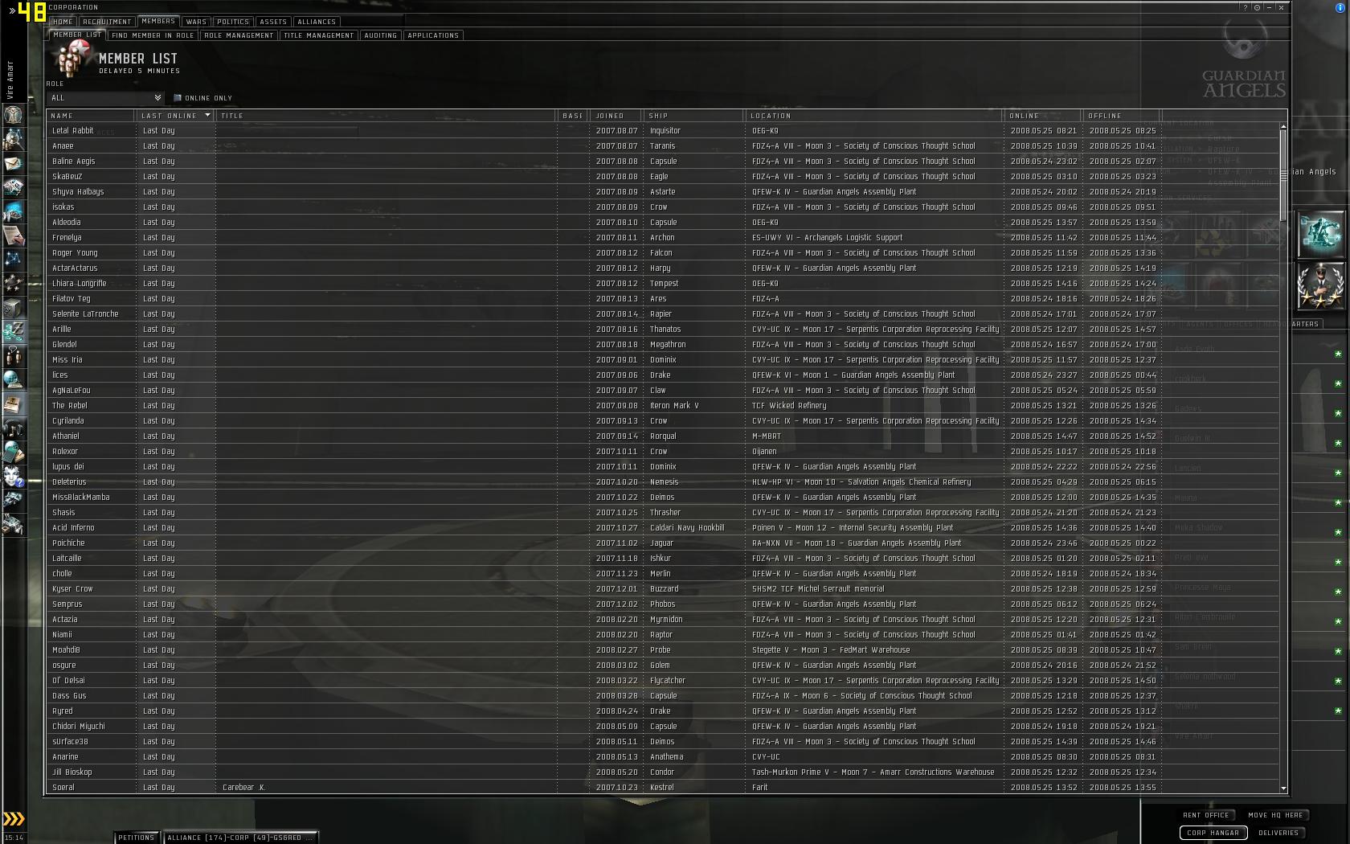Select member row Letal Rabbit
Image resolution: width=1350 pixels, height=844 pixels.
(662, 130)
